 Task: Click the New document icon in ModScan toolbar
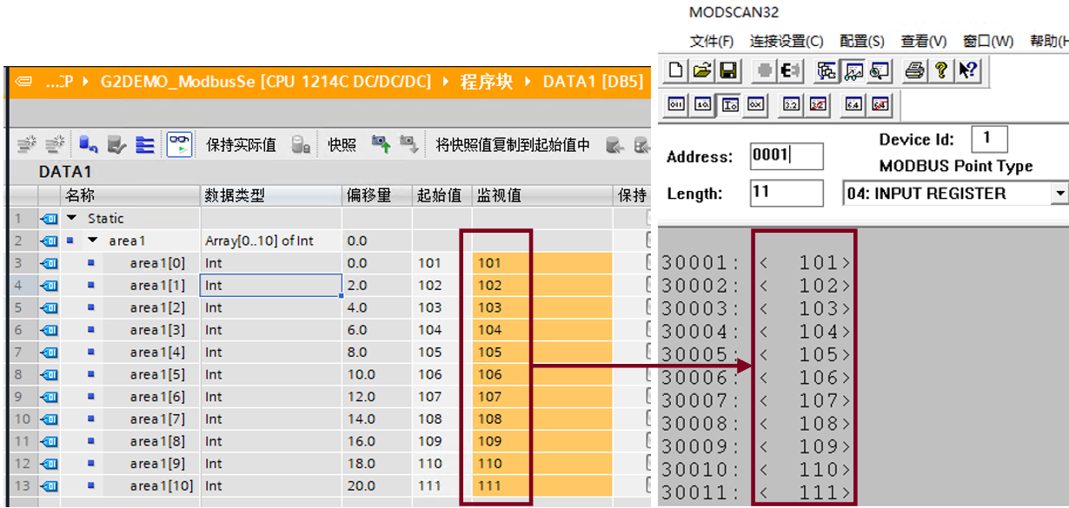point(676,70)
